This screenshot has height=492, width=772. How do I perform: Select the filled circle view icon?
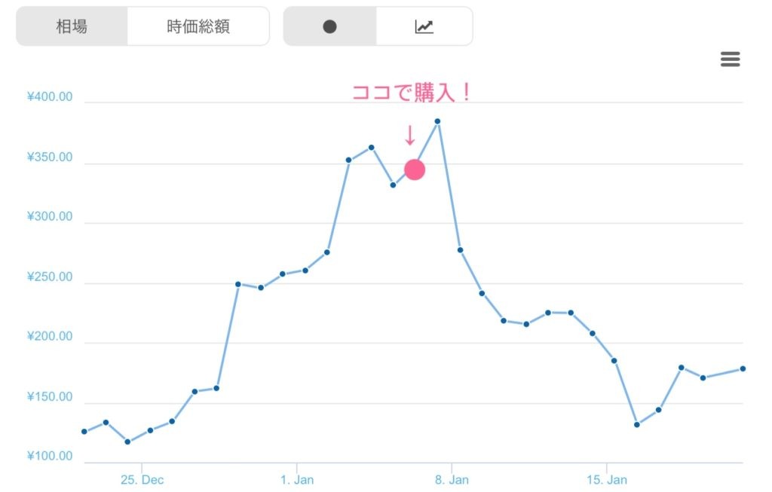pyautogui.click(x=329, y=27)
